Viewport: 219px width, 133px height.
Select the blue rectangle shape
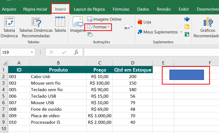(187, 75)
